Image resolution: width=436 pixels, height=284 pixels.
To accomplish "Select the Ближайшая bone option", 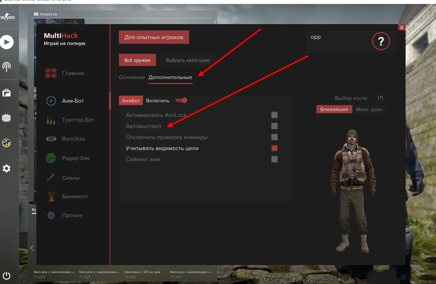I will tap(334, 109).
